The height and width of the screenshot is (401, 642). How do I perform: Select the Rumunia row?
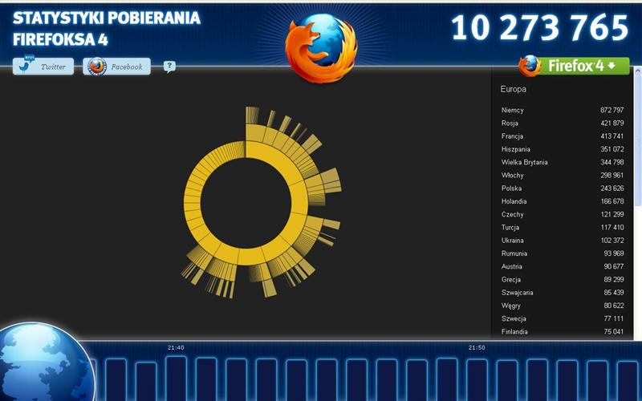(563, 253)
